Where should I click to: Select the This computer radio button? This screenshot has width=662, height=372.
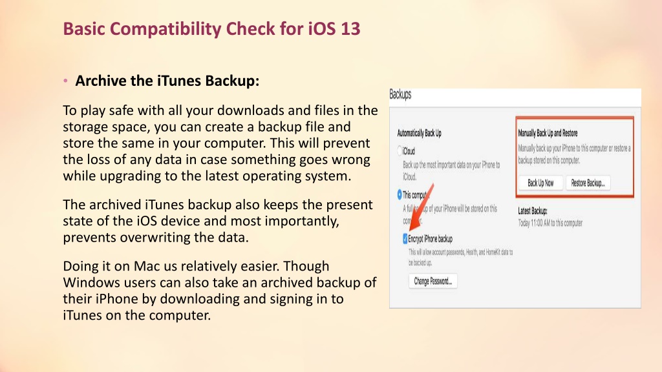tap(400, 194)
